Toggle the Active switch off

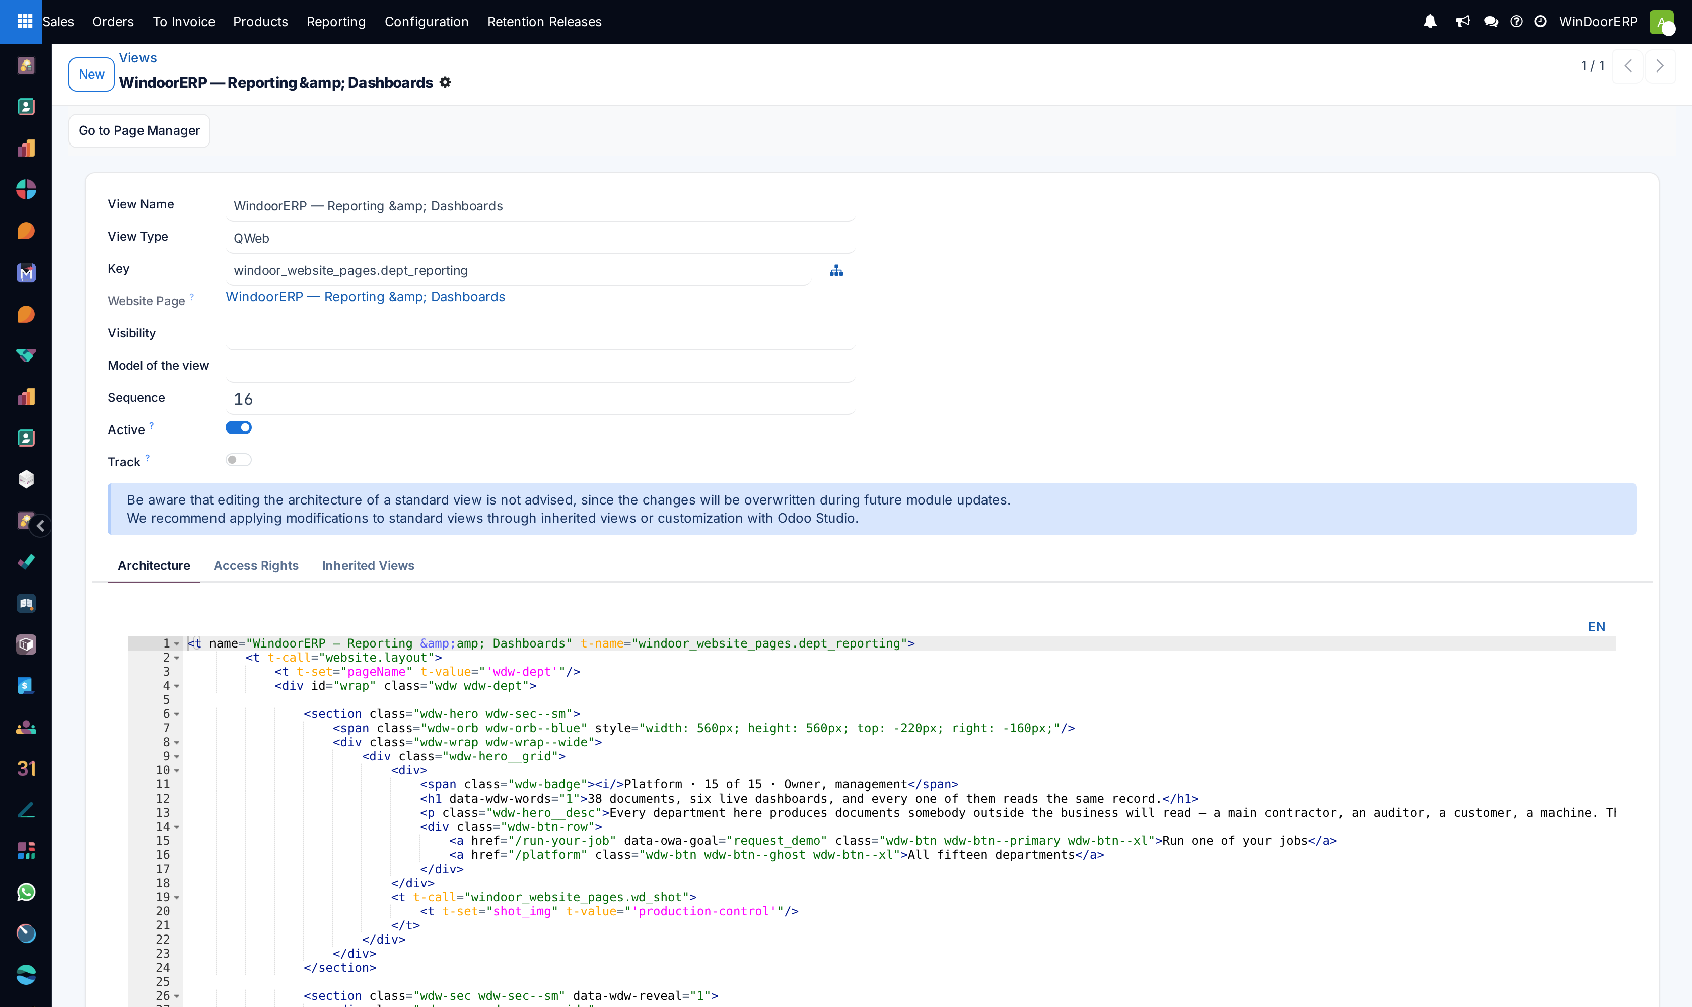238,427
